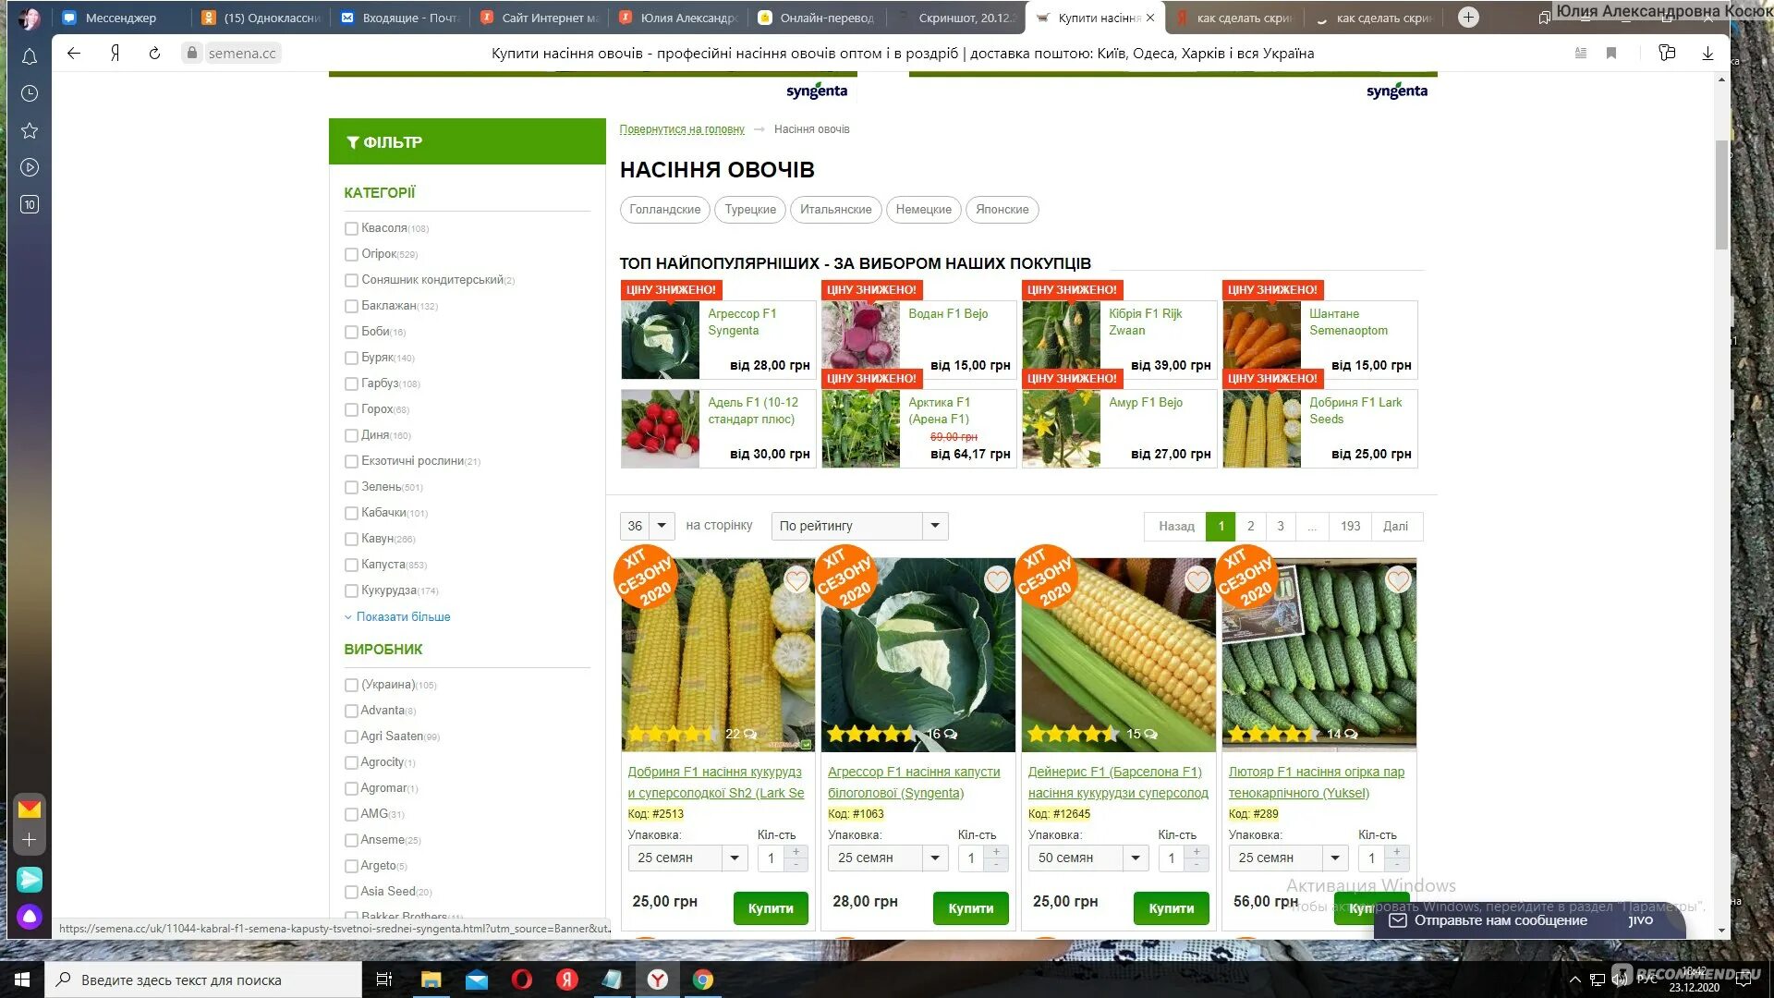
Task: Add Агрессор F1 cabbage to favorites heart
Action: [997, 580]
